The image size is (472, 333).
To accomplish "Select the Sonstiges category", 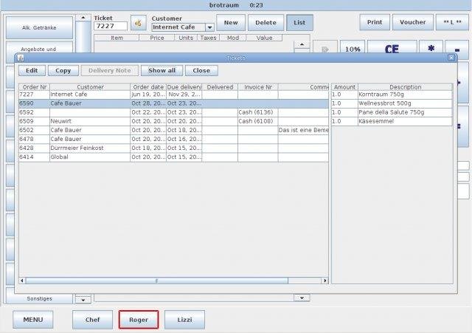I will [x=39, y=298].
